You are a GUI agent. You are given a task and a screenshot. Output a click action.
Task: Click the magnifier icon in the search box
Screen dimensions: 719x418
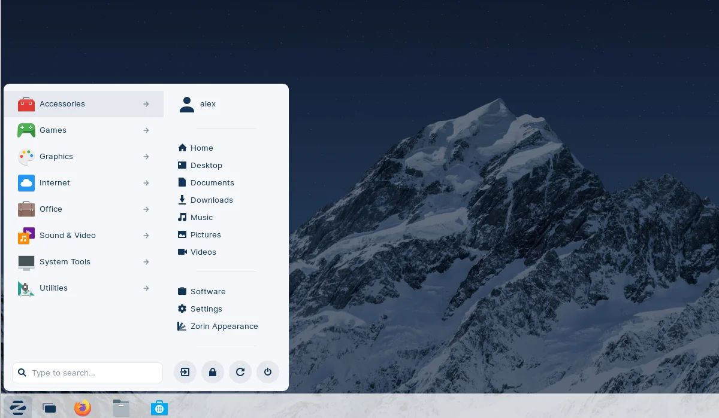point(22,373)
